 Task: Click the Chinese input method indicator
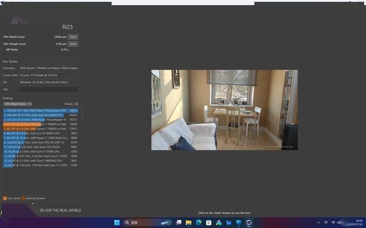(x=326, y=223)
